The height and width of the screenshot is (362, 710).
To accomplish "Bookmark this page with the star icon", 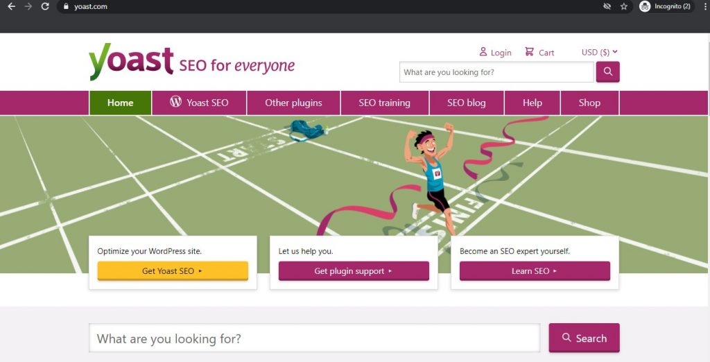I will click(x=624, y=6).
